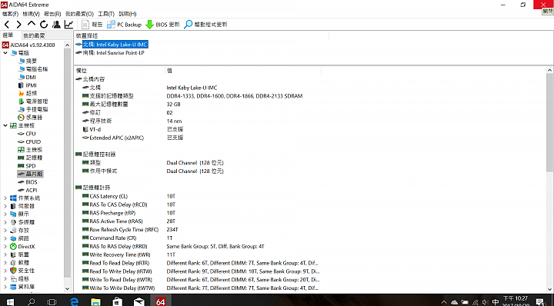Launch PC Backup from the toolbar
Viewport: 554px width, 306px height.
124,25
